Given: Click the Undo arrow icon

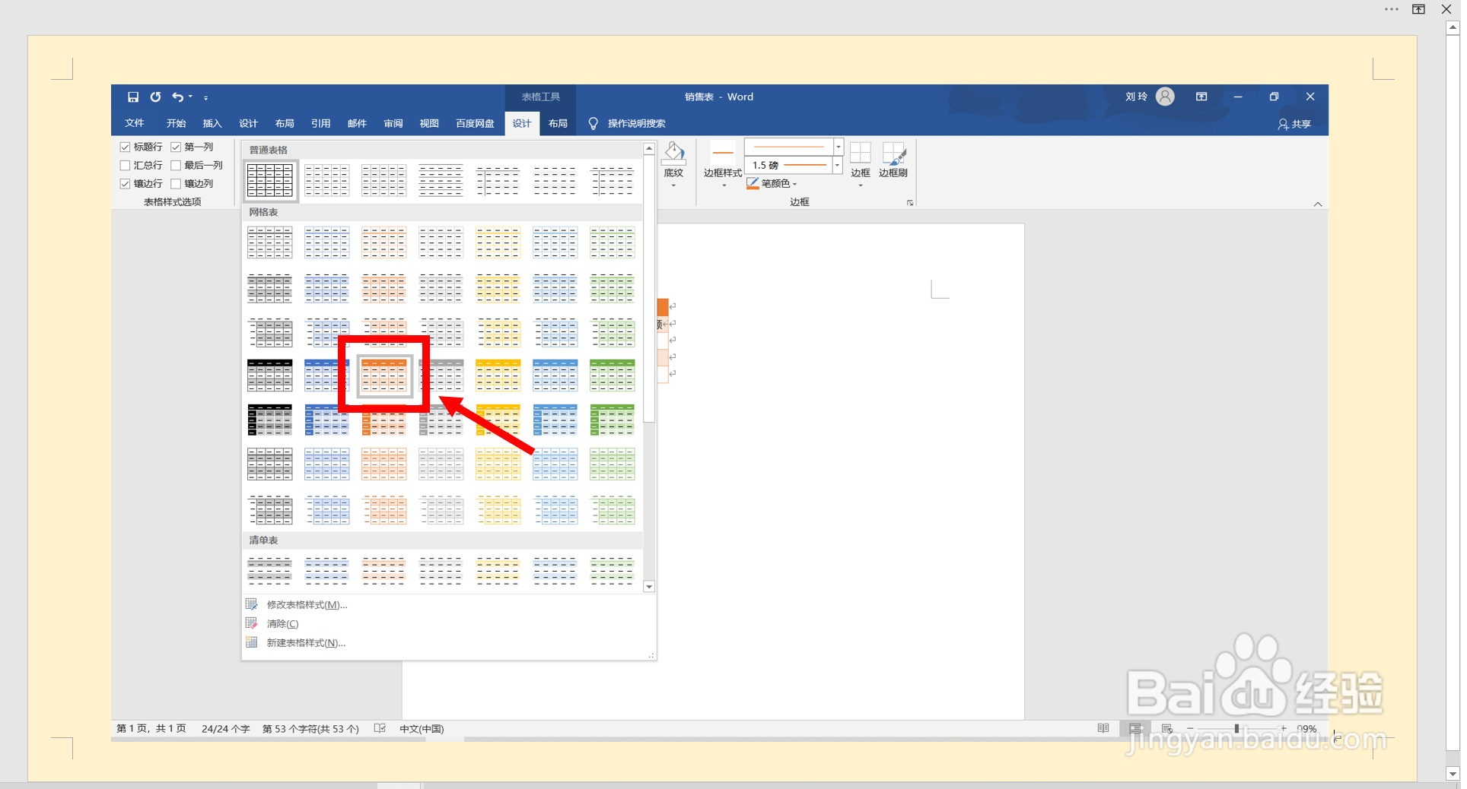Looking at the screenshot, I should point(177,97).
